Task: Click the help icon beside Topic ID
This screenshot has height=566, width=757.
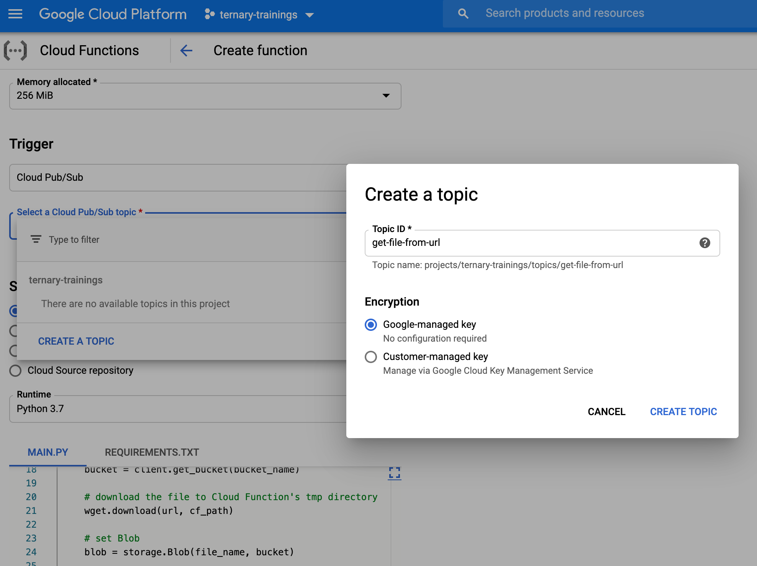Action: point(705,243)
